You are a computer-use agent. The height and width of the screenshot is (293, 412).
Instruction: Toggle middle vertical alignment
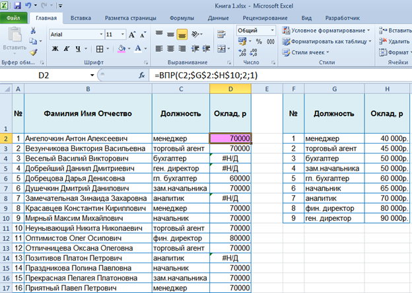tap(170, 33)
